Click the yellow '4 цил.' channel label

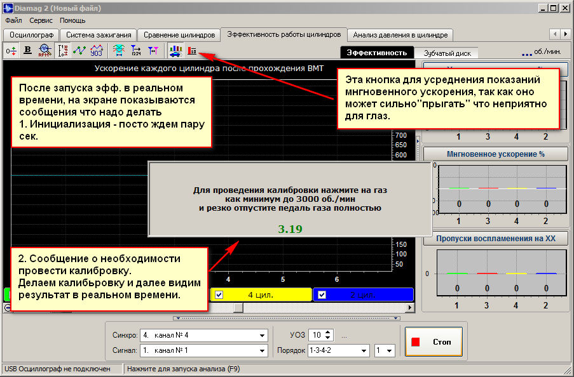261,294
